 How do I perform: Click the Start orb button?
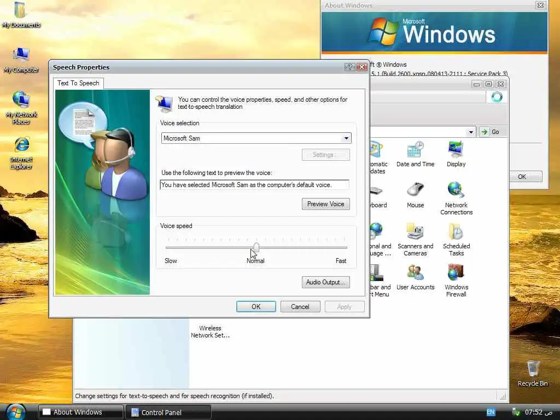(16, 412)
